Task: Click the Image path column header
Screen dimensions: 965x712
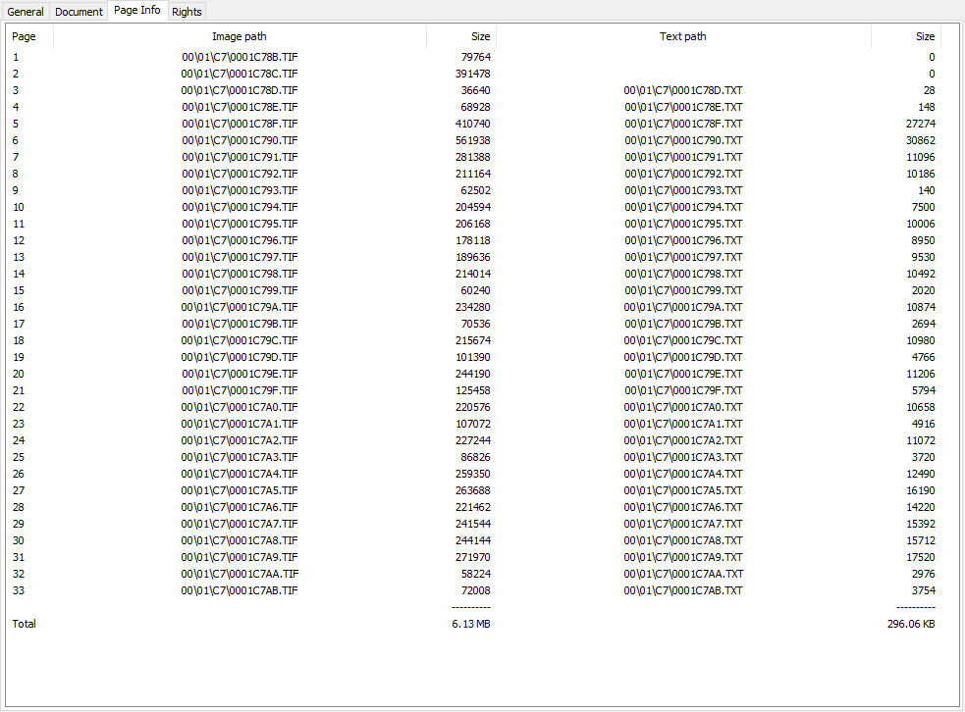Action: pos(240,36)
